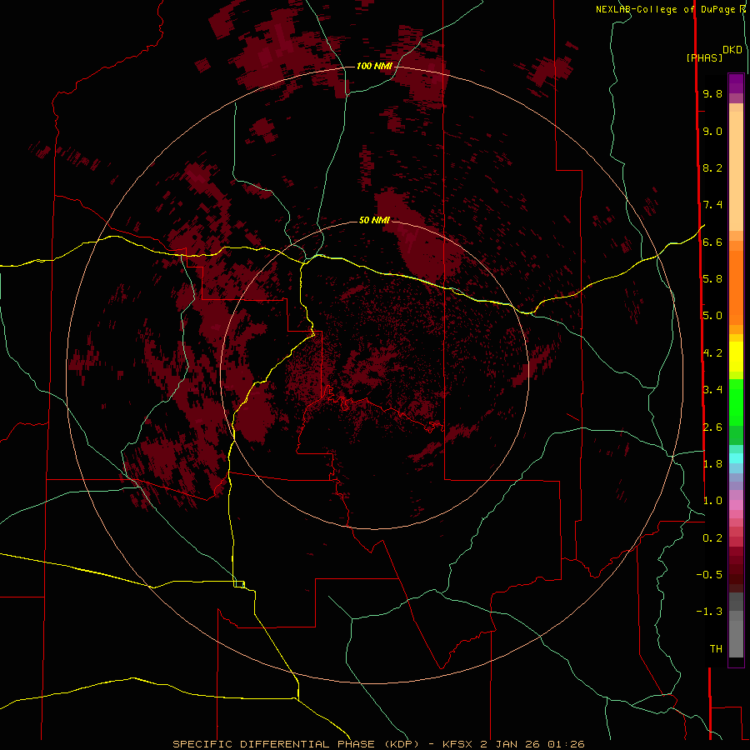Select the [PHAS] label above color scale
Screen dimensions: 750x750
(704, 57)
